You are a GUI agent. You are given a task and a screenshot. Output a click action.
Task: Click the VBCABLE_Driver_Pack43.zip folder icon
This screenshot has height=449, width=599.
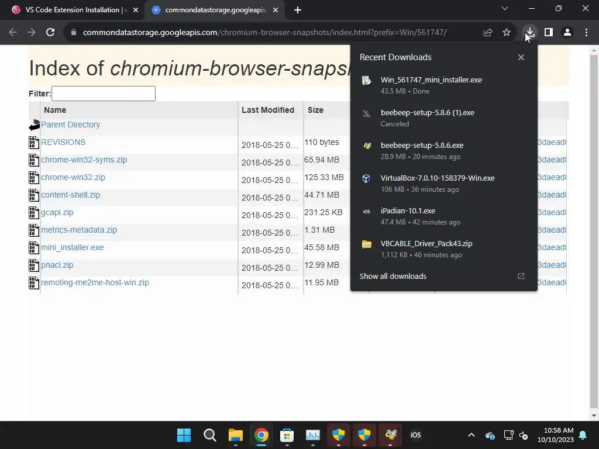coord(366,244)
